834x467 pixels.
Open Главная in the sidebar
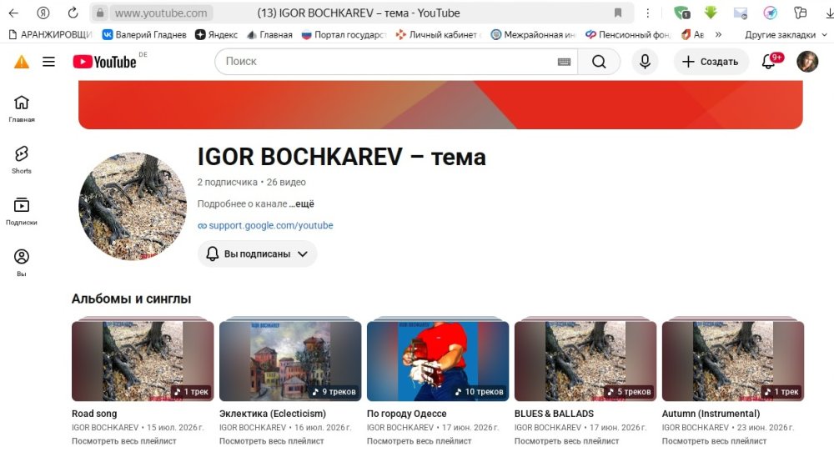coord(22,108)
